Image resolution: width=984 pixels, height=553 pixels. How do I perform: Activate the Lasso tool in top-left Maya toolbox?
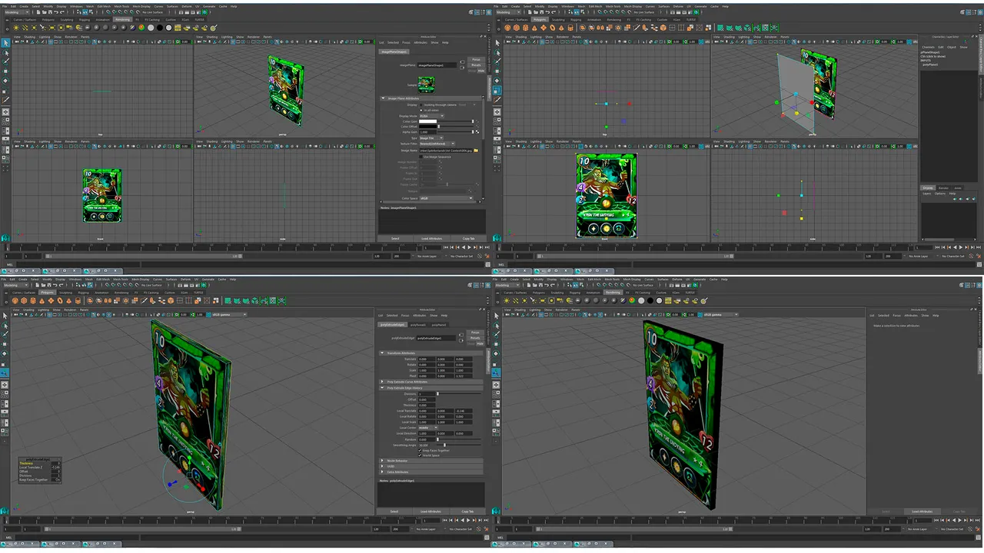click(5, 53)
